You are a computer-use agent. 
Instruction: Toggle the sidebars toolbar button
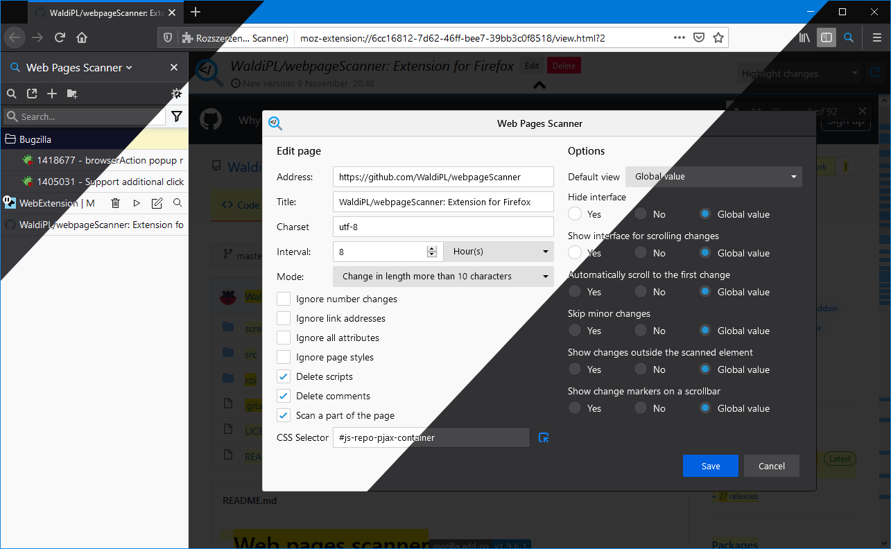coord(826,37)
